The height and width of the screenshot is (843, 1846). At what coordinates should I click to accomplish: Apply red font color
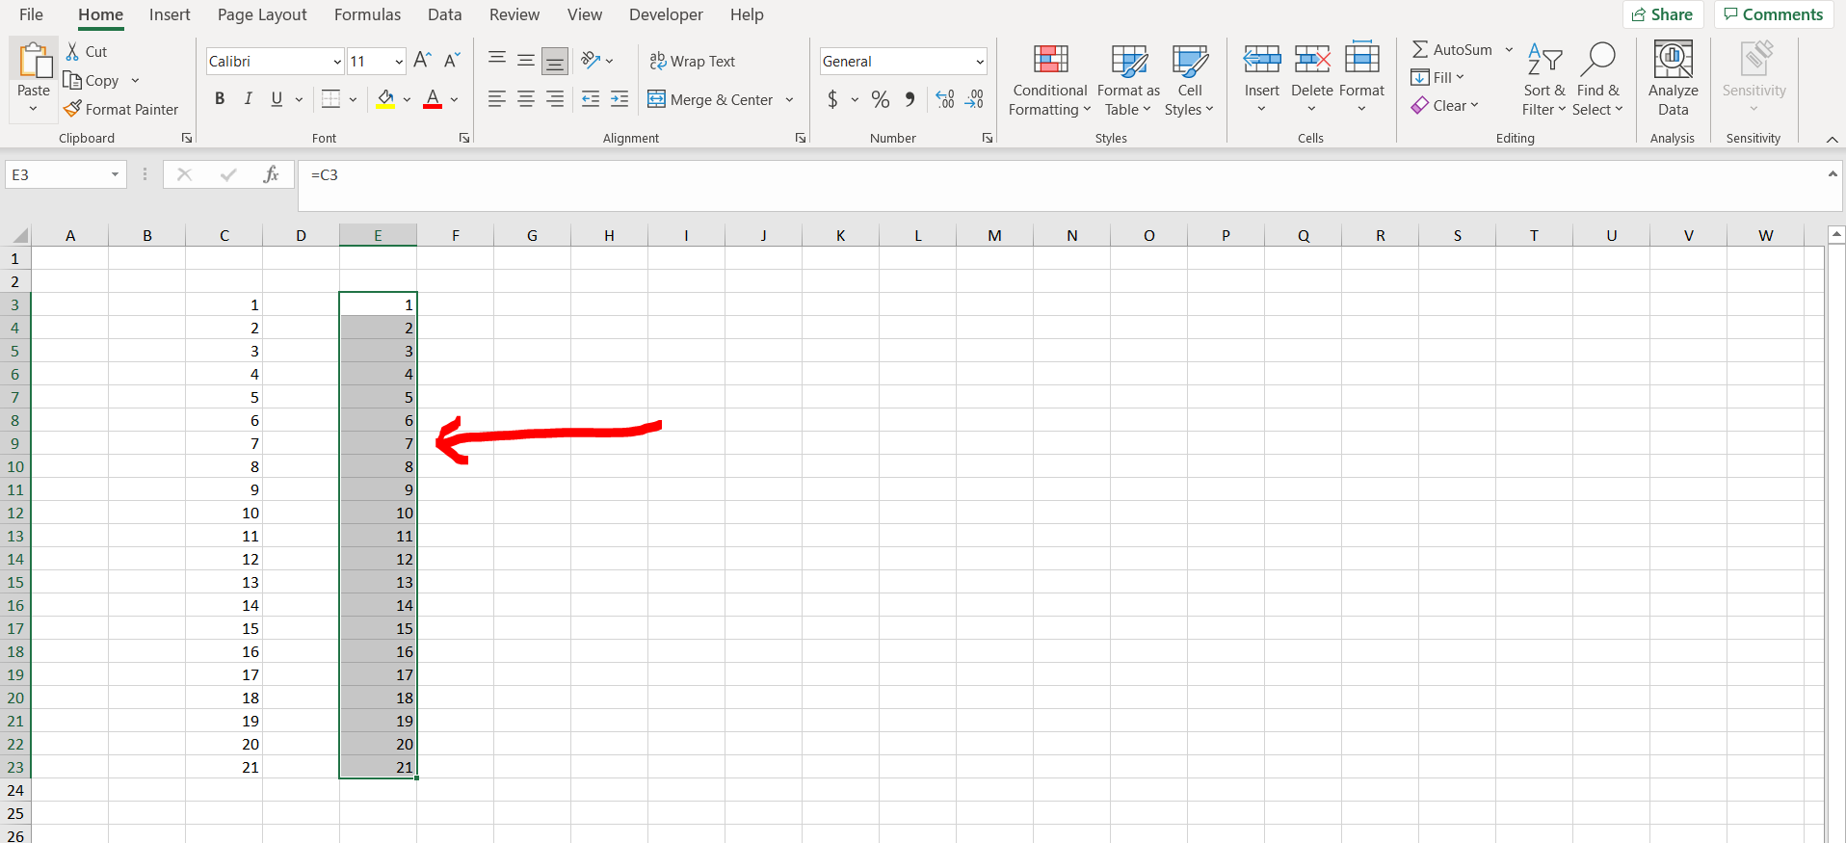433,99
